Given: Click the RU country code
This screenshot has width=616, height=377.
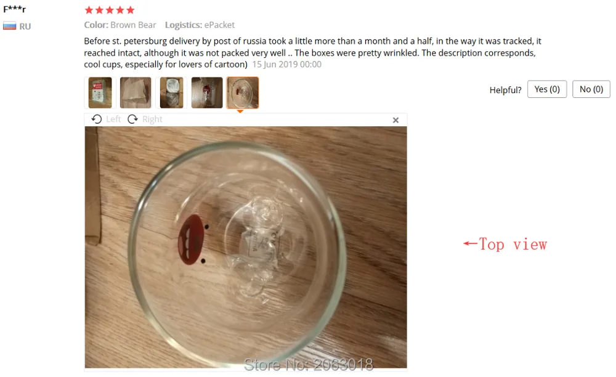Looking at the screenshot, I should click(25, 26).
